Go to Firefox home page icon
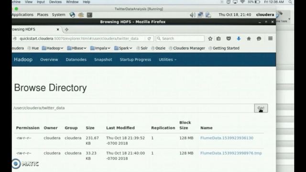This screenshot has height=172, width=306. click(249, 39)
